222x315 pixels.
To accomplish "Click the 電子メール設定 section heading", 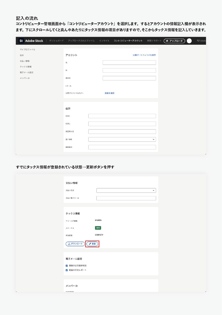I will coord(74,259).
